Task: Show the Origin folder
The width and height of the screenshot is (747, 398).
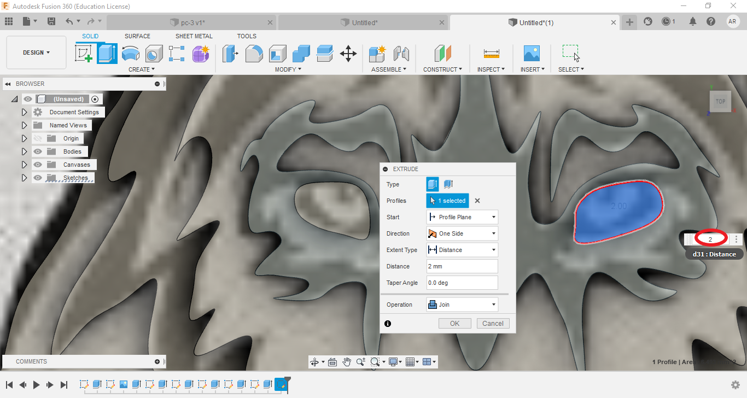Action: point(38,138)
